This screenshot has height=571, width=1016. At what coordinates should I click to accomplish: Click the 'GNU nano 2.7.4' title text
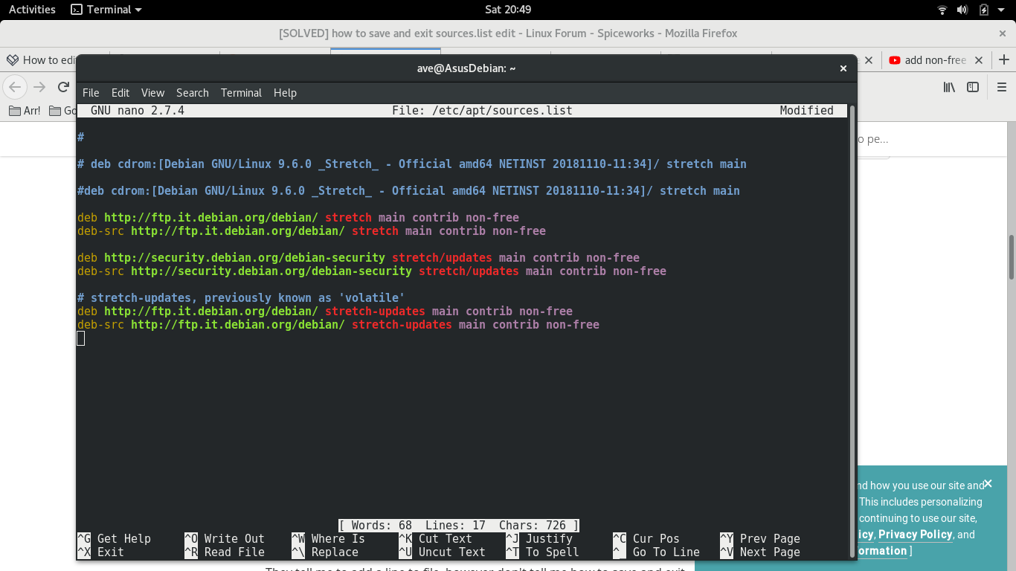click(138, 111)
